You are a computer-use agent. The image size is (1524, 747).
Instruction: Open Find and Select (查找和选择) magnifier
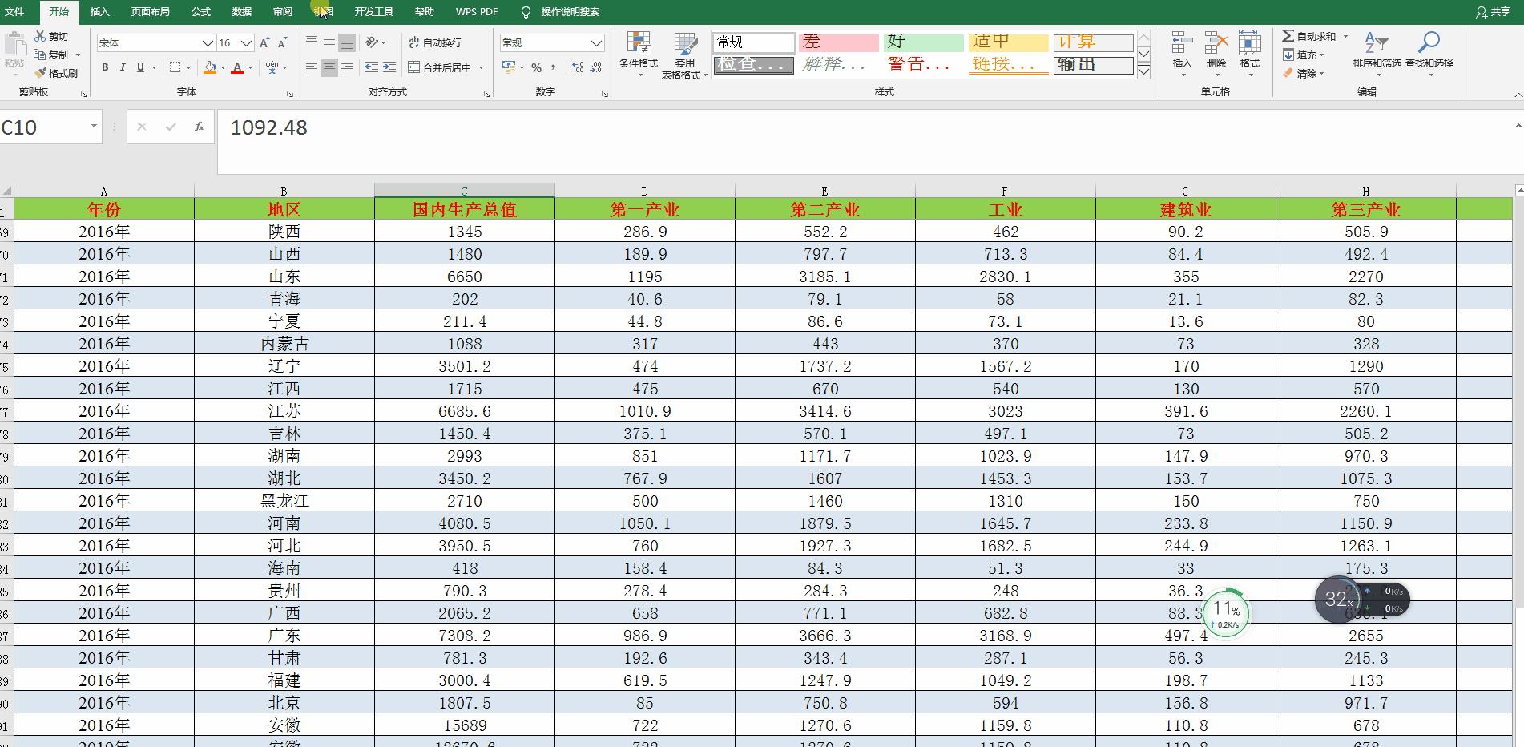click(1429, 51)
